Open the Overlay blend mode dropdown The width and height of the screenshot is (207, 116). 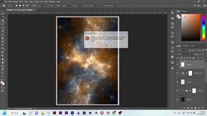click(x=185, y=54)
